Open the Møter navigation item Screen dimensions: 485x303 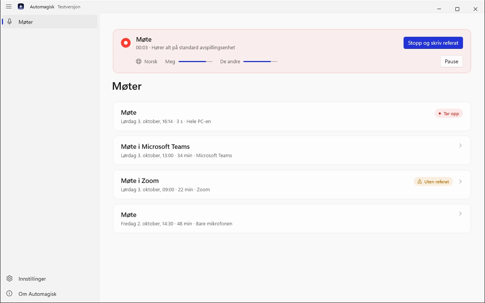point(49,22)
